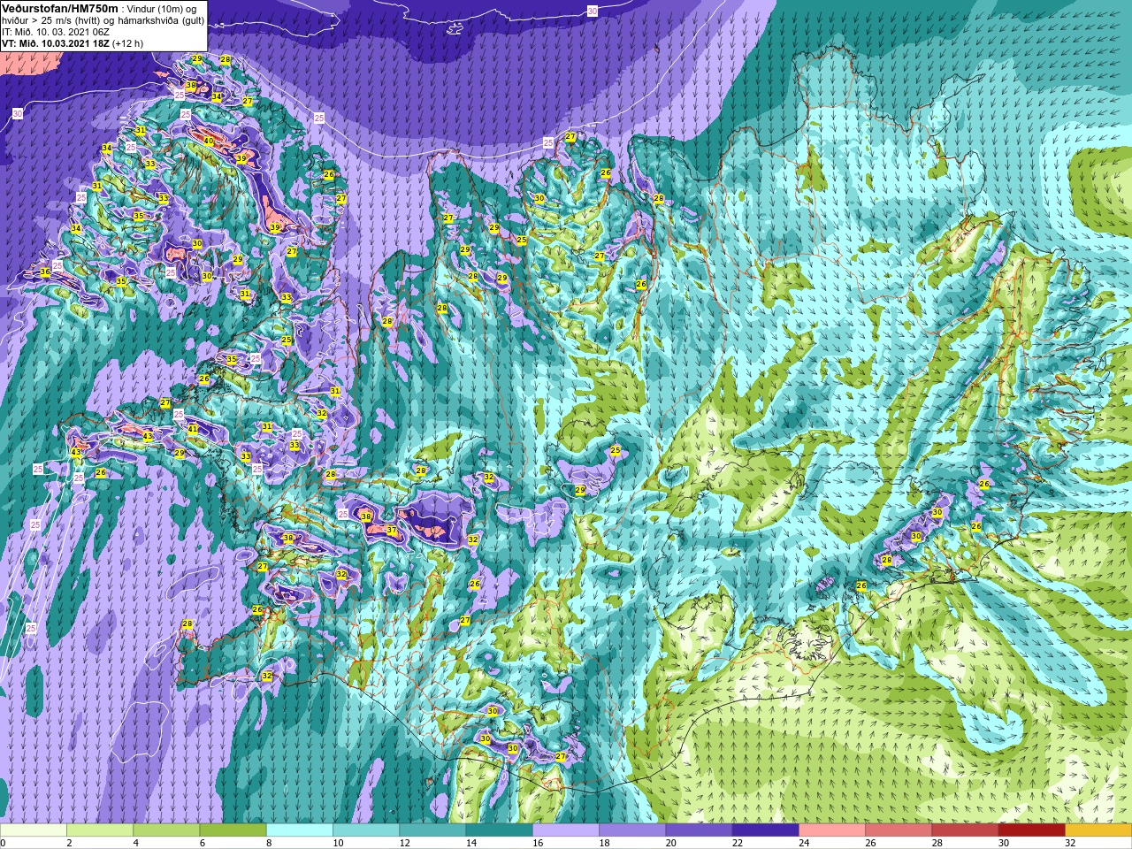The width and height of the screenshot is (1132, 849).
Task: Click the cyan 10–12 m/s legend swatch
Action: [366, 830]
